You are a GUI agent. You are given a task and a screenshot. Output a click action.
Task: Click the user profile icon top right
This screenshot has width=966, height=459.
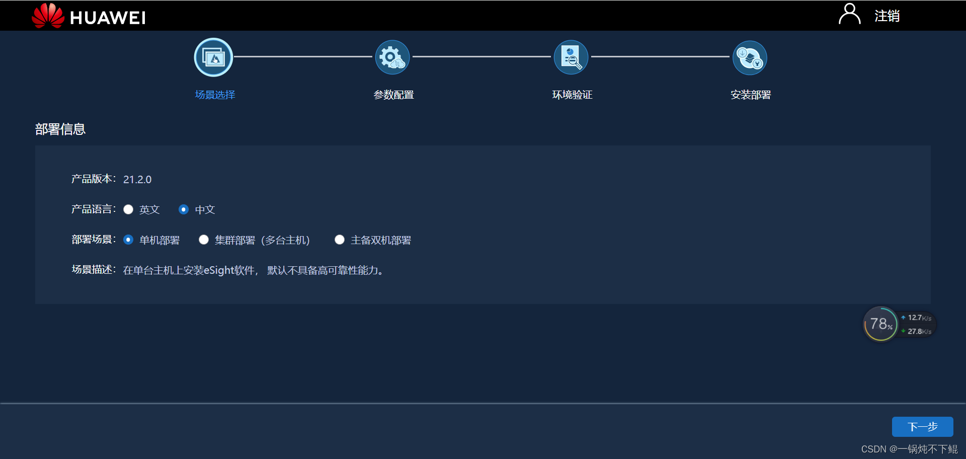click(849, 15)
